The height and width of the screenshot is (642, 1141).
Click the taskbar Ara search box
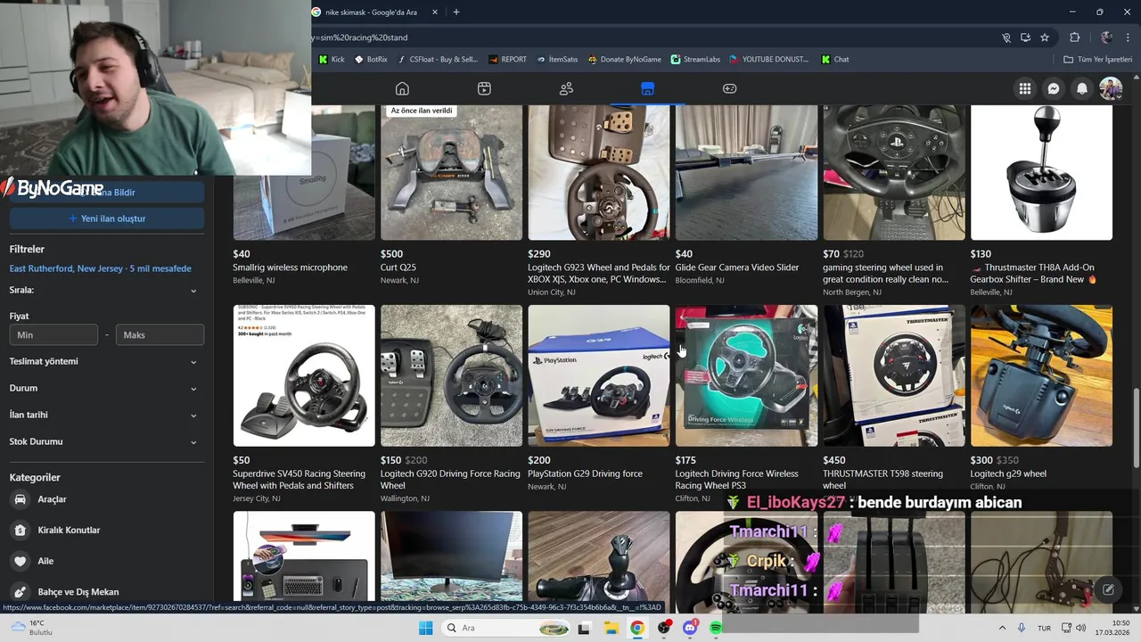505,628
